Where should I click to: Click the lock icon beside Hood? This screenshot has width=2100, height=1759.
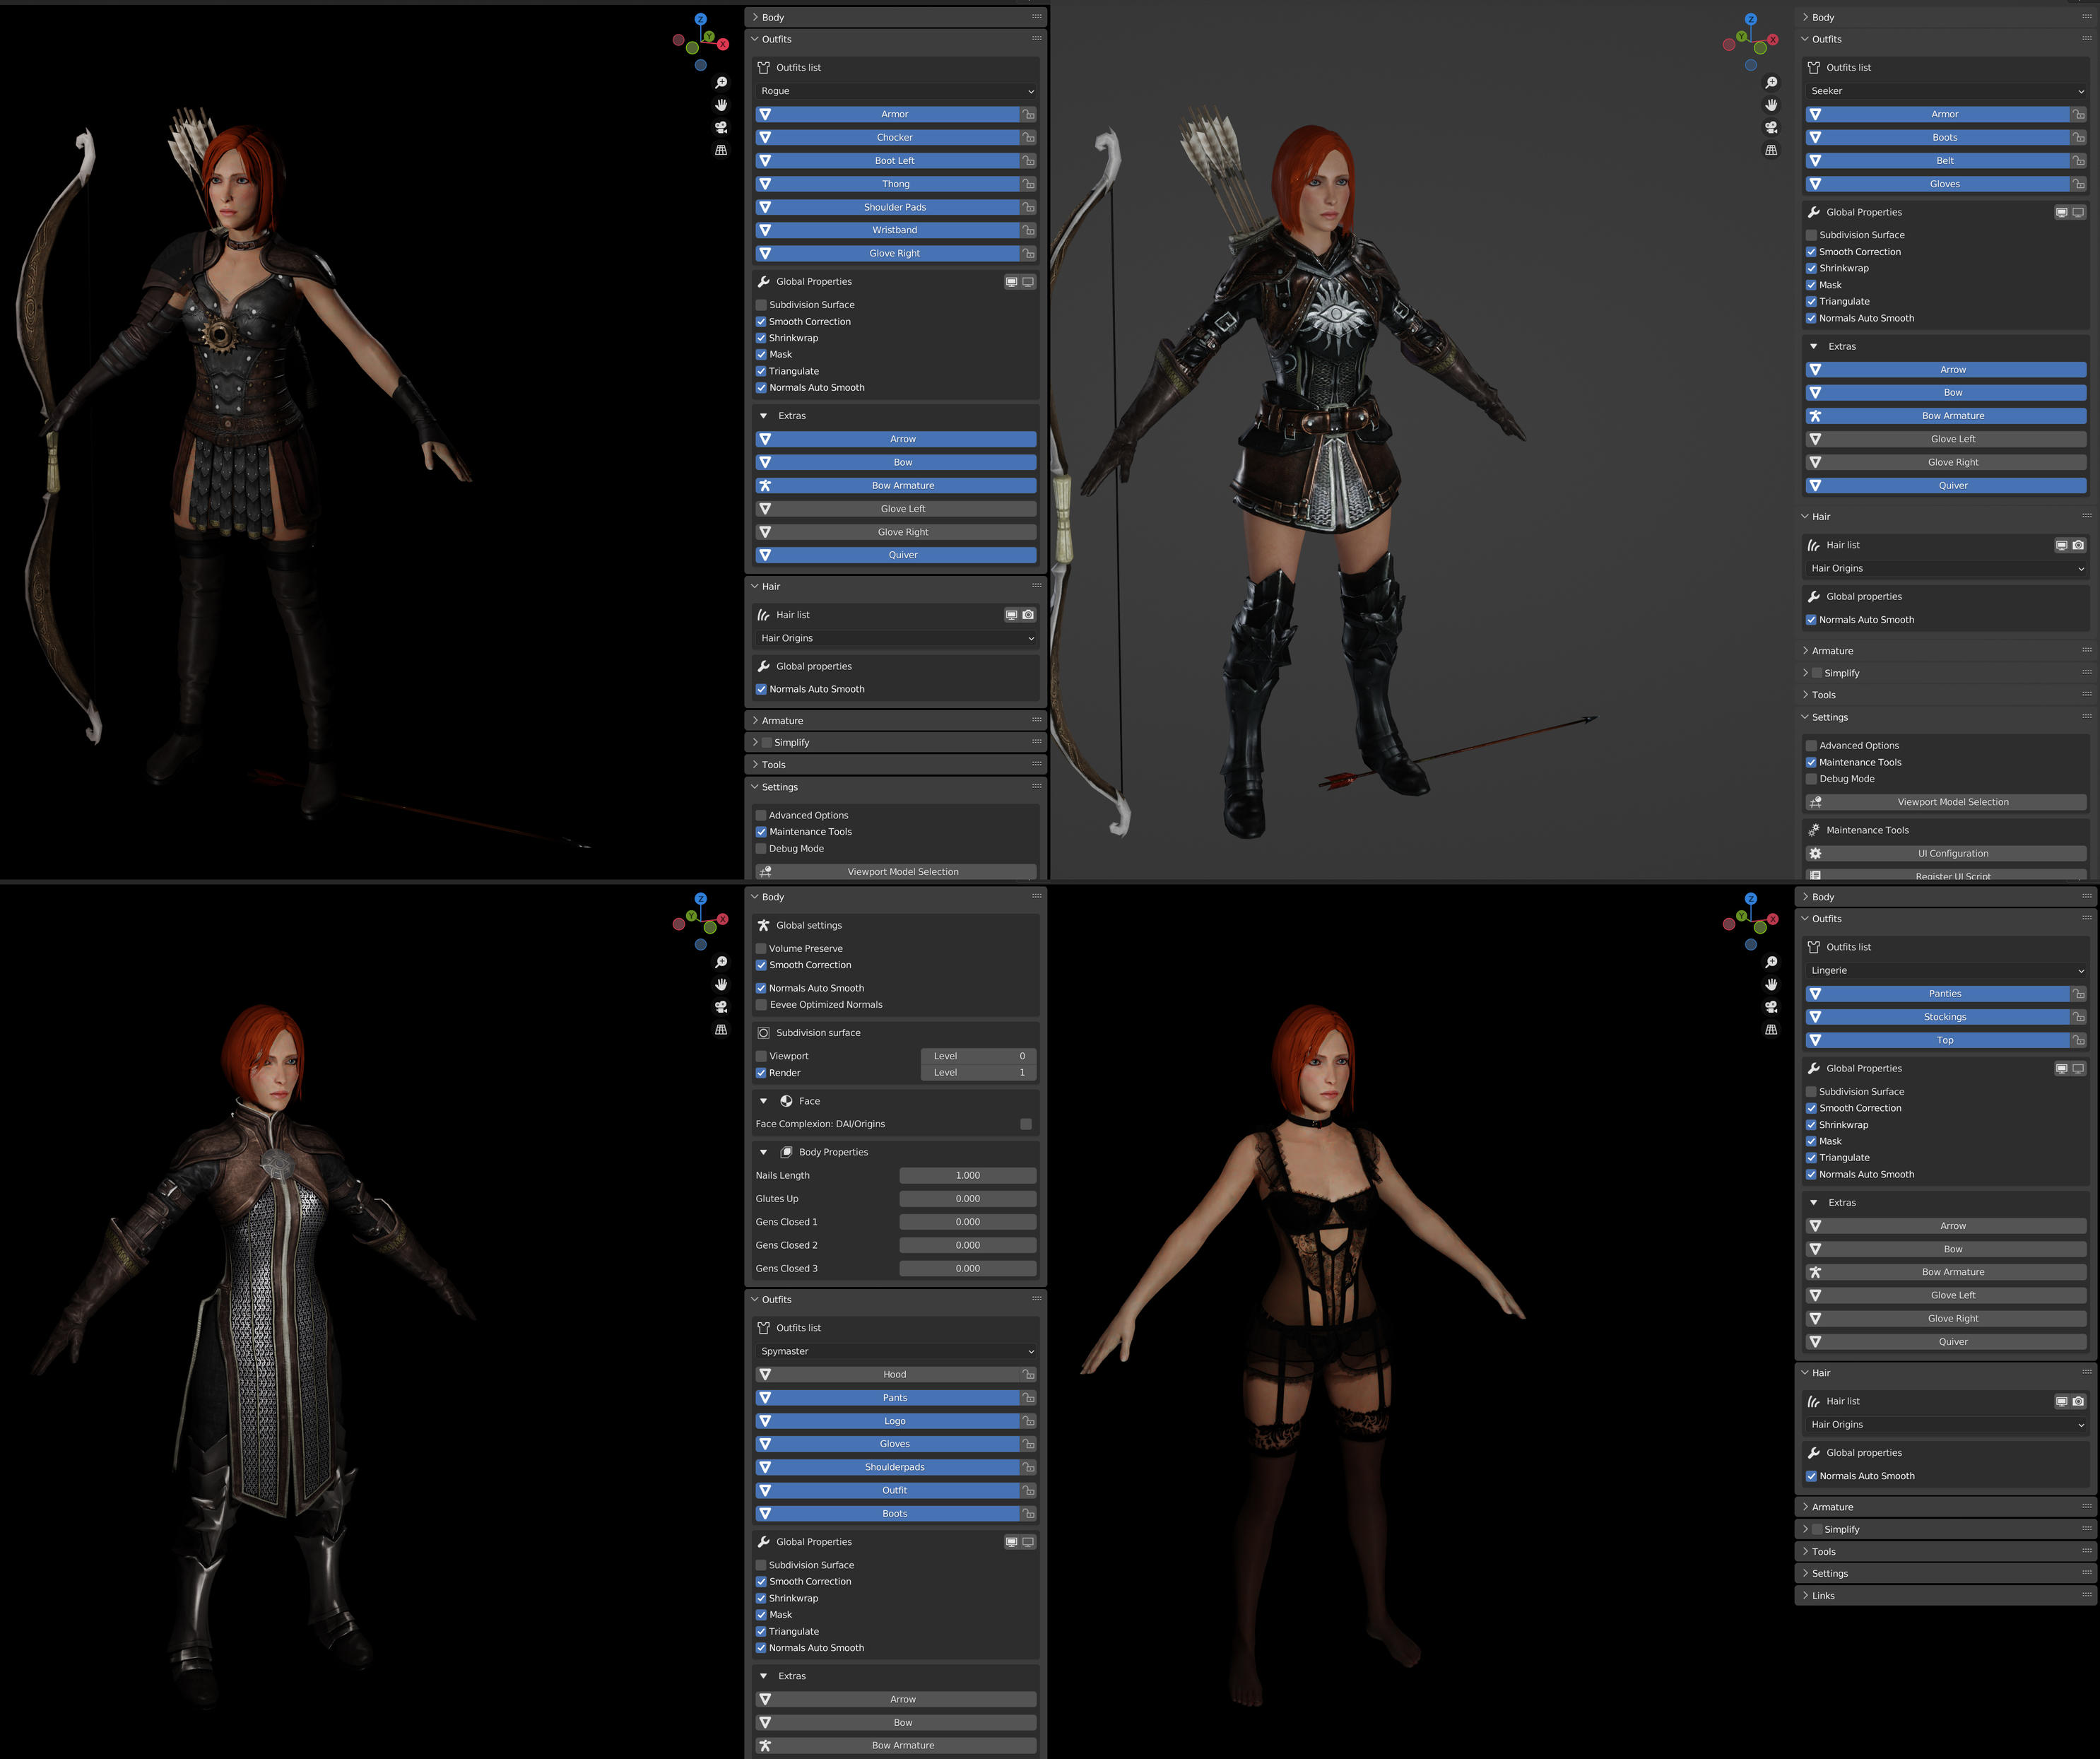point(1028,1375)
